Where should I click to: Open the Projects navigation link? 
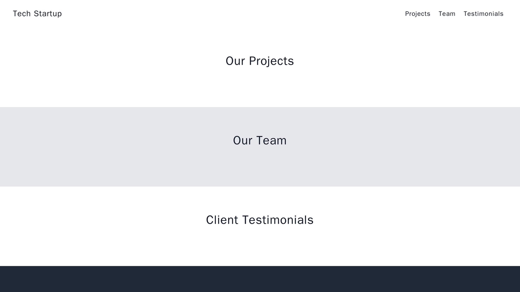click(417, 14)
